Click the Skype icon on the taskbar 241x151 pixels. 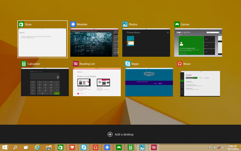coord(84,147)
